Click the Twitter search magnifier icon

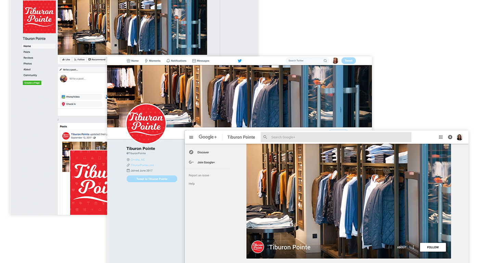325,61
